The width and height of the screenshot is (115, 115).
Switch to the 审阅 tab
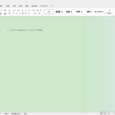click(x=20, y=6)
